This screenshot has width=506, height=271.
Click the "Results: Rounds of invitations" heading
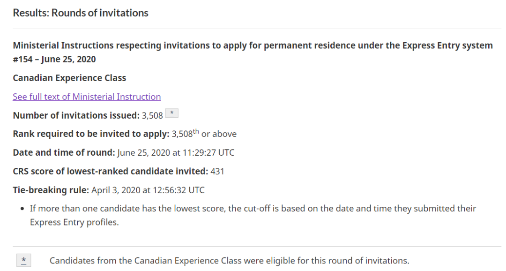tap(81, 13)
